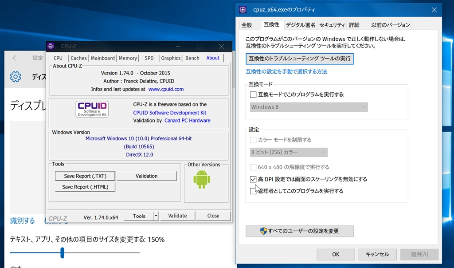Close the cpuz_x64.exe properties dialog

pos(434,10)
